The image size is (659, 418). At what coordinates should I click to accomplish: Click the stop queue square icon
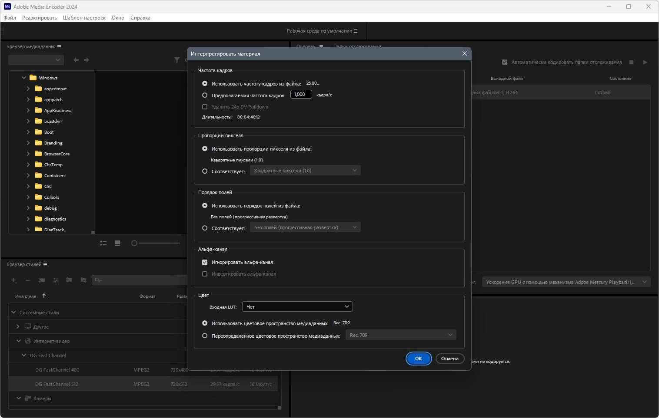click(632, 62)
